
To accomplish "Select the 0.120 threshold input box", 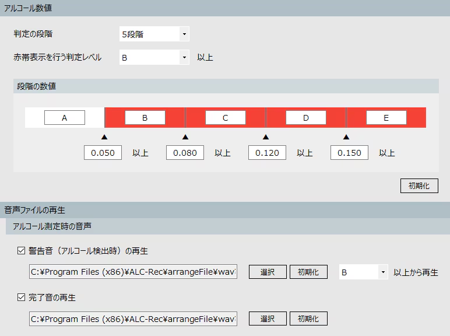I will (267, 153).
